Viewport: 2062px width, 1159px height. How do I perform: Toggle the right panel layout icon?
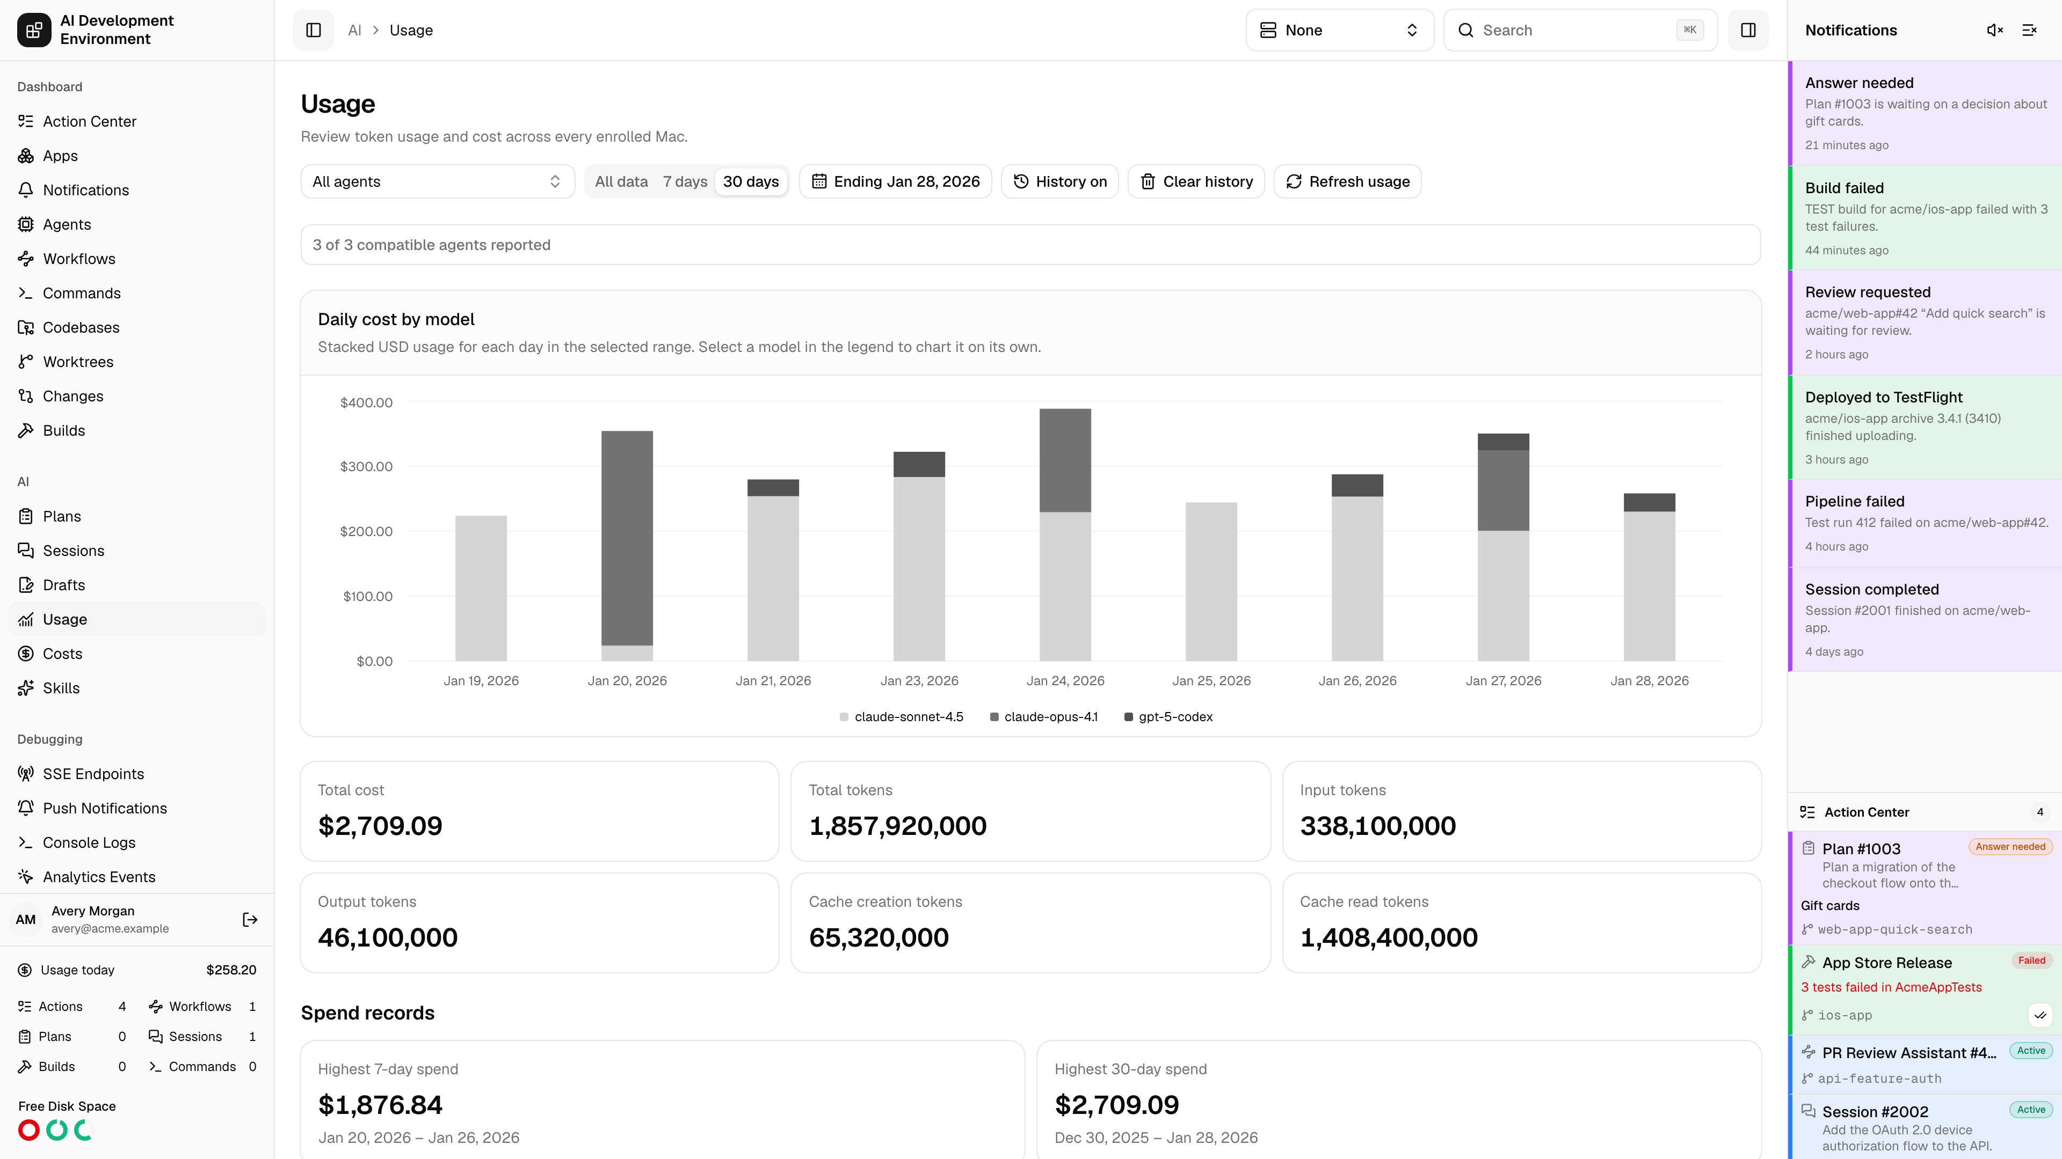click(1748, 31)
